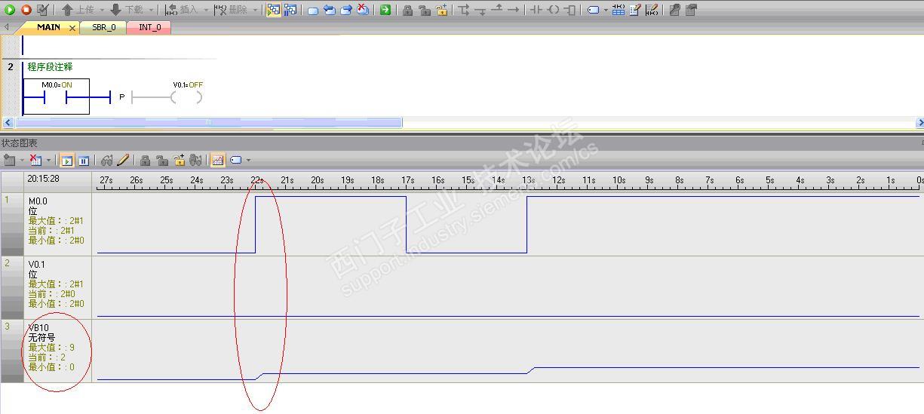Toggle network comments icon
Screen dimensions: 924x414
(652, 10)
